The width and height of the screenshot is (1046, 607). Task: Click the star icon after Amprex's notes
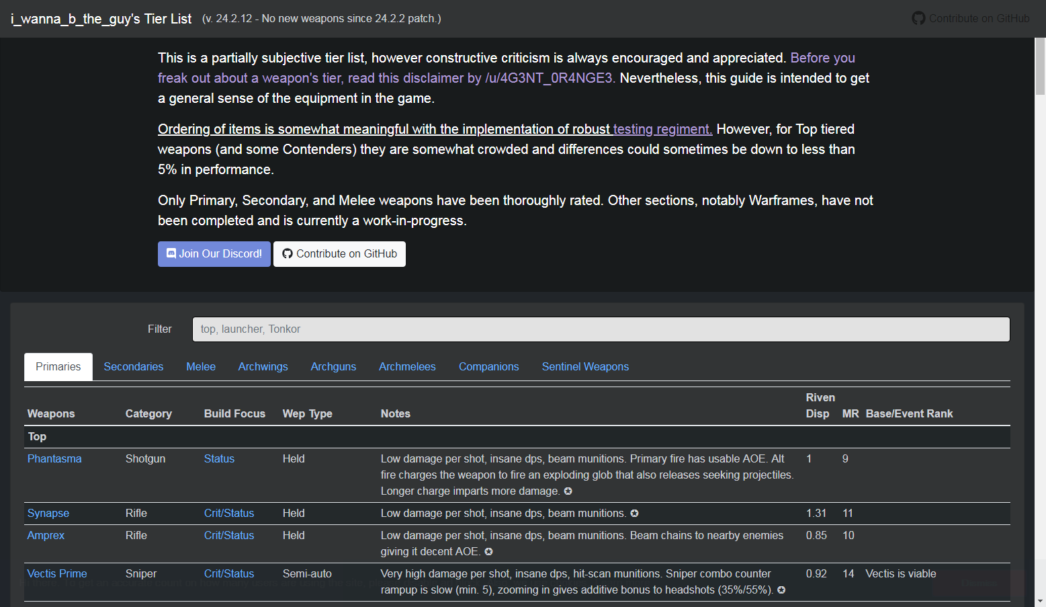click(488, 552)
